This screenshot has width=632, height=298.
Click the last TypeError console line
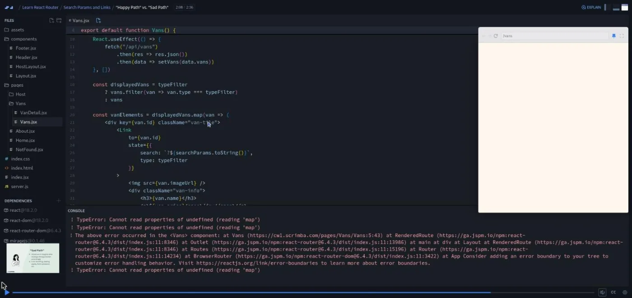point(165,270)
